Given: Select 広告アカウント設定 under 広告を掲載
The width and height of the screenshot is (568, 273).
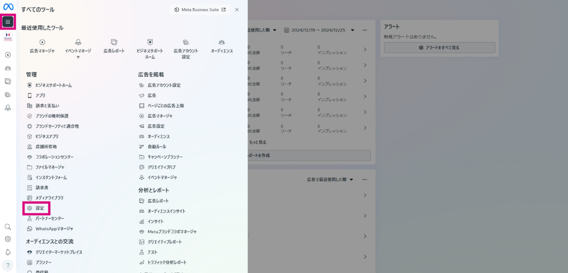Looking at the screenshot, I should click(160, 85).
